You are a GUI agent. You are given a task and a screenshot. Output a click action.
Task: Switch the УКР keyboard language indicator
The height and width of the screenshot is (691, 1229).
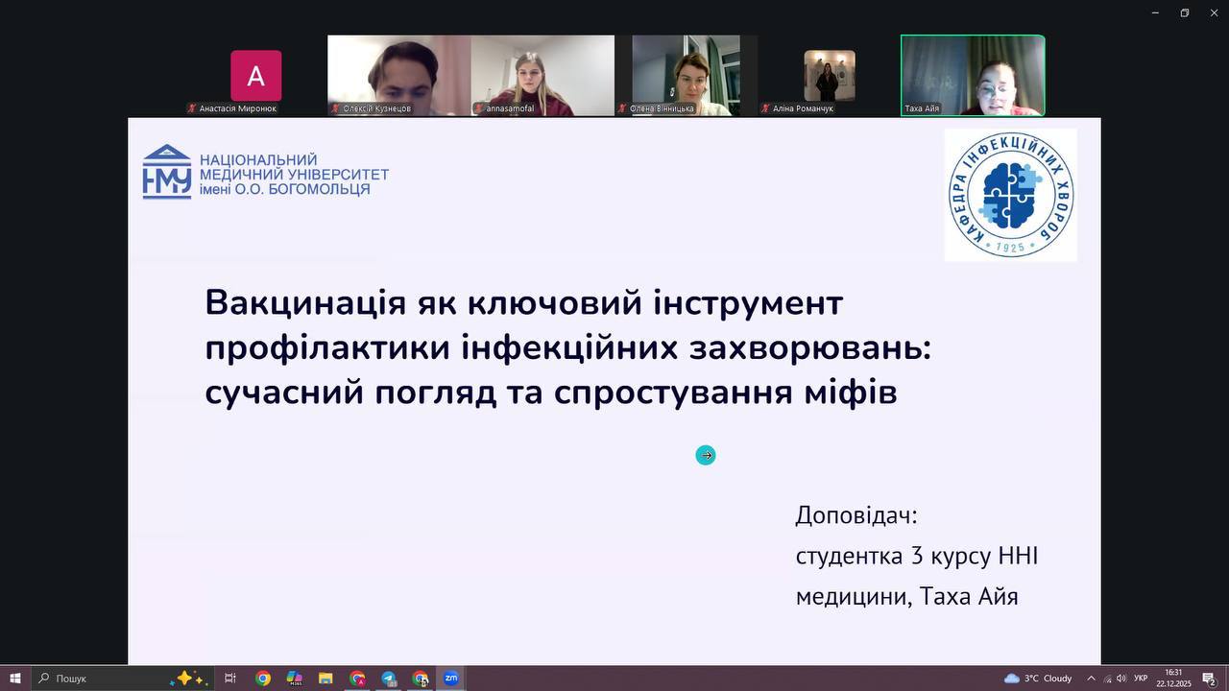(x=1141, y=679)
